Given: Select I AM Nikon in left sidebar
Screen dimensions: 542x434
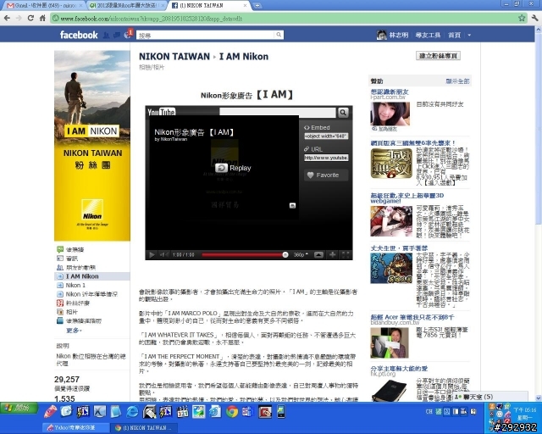Looking at the screenshot, I should pos(82,276).
